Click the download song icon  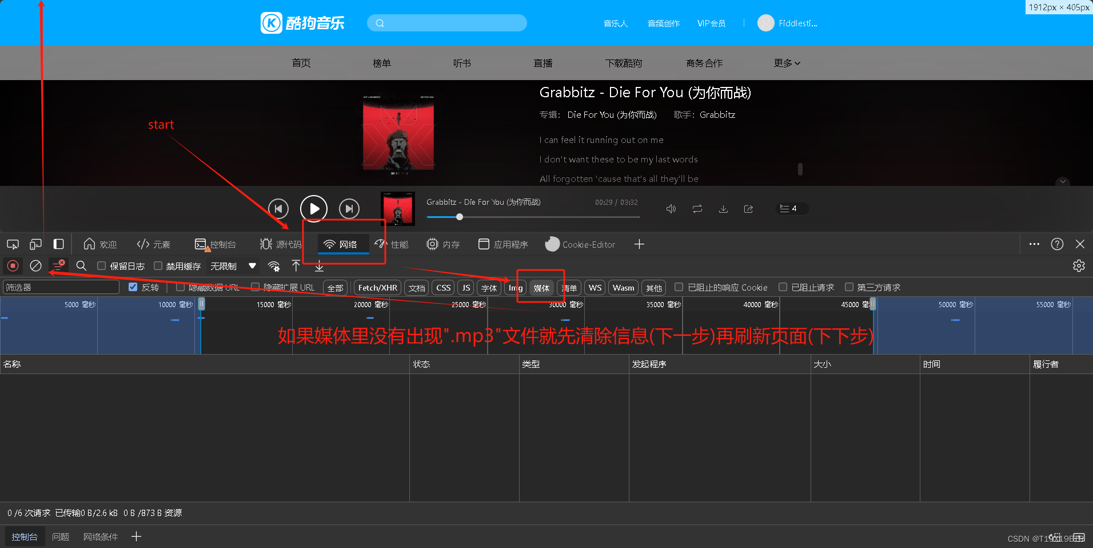click(723, 209)
